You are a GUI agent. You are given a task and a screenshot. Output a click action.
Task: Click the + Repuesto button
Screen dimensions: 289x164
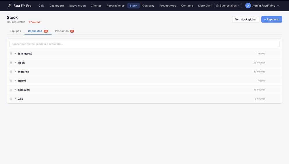[x=271, y=19]
